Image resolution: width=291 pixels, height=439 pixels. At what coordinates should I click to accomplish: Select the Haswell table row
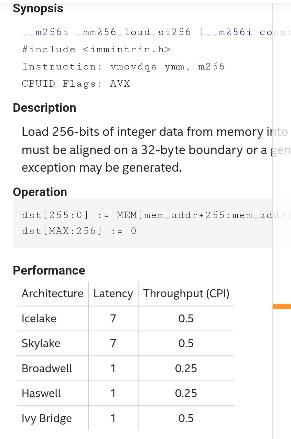[126, 393]
